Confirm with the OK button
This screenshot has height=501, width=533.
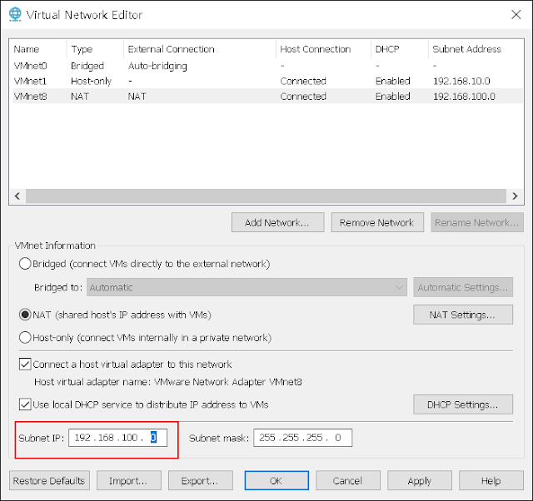276,481
